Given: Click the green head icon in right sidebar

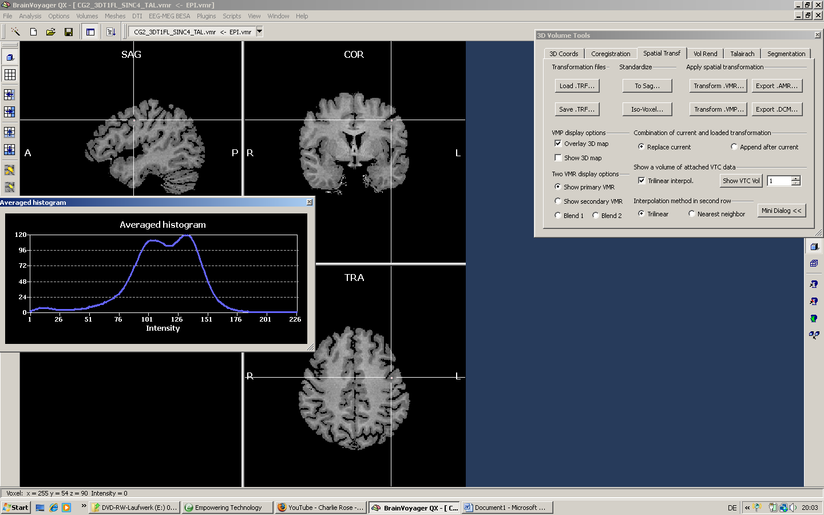Looking at the screenshot, I should pyautogui.click(x=814, y=319).
